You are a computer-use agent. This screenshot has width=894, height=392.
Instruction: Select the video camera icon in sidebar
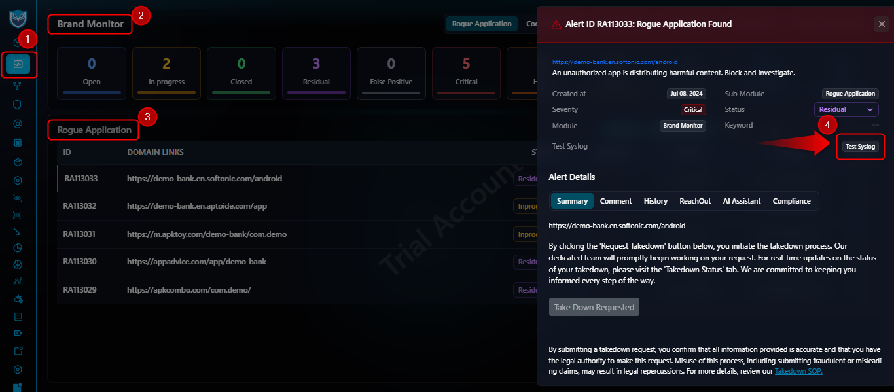[18, 333]
